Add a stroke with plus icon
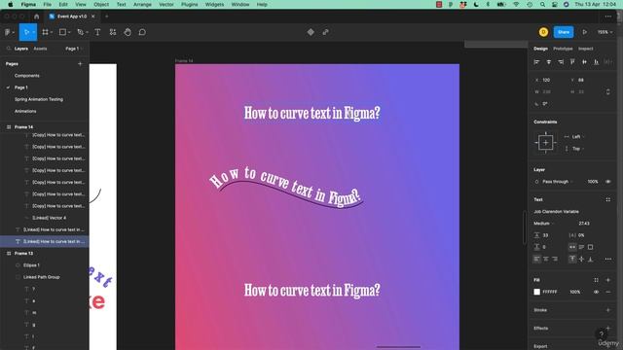This screenshot has height=350, width=623. (607, 310)
